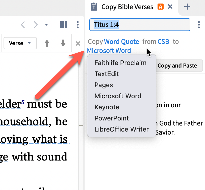
Task: Click the word "household" in the passage
Action: (24, 121)
